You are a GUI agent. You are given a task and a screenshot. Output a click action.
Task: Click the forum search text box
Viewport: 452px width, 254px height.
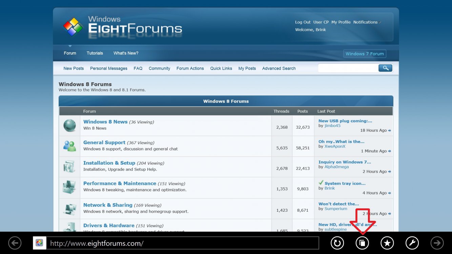coord(348,68)
